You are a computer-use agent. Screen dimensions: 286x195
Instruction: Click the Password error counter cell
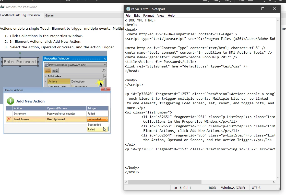click(x=66, y=113)
